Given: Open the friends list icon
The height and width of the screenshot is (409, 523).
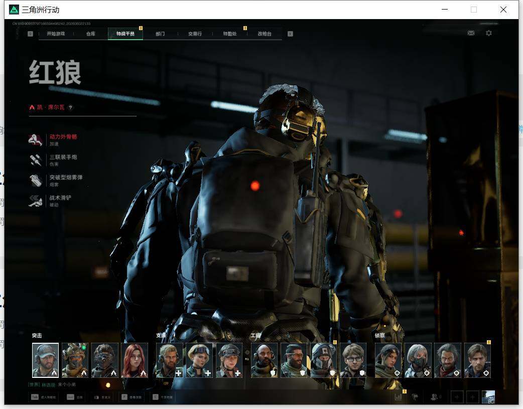Looking at the screenshot, I should pyautogui.click(x=434, y=397).
